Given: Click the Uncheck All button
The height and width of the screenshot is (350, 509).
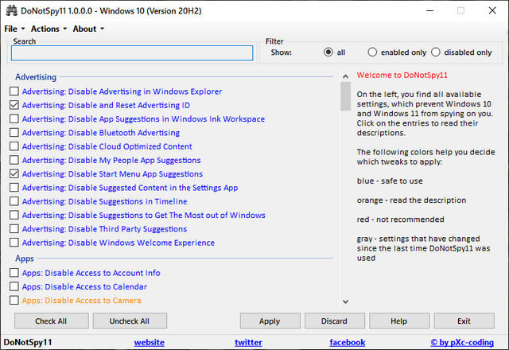Looking at the screenshot, I should pos(129,321).
